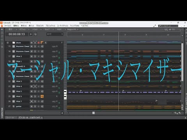Viewport: 187px width, 140px height.
Task: Expand the MIDI track view dropdown
Action: (62, 30)
